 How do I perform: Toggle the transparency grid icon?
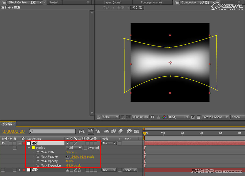pyautogui.click(x=198, y=117)
